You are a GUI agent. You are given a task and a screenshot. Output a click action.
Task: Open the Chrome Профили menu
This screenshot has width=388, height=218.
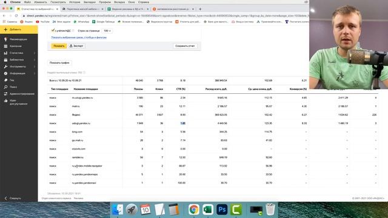pos(105,2)
